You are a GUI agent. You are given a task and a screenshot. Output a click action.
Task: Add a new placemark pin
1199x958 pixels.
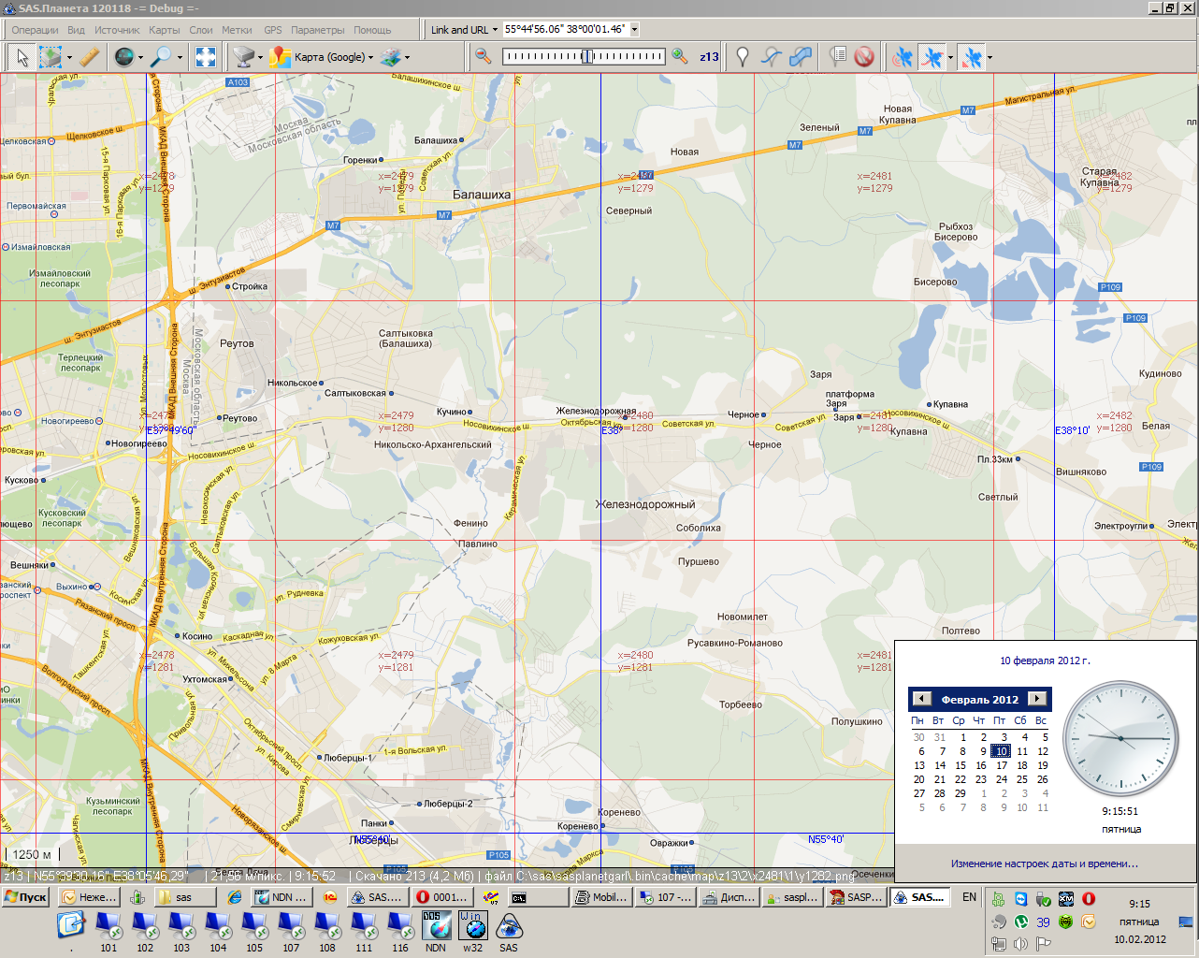[x=742, y=57]
